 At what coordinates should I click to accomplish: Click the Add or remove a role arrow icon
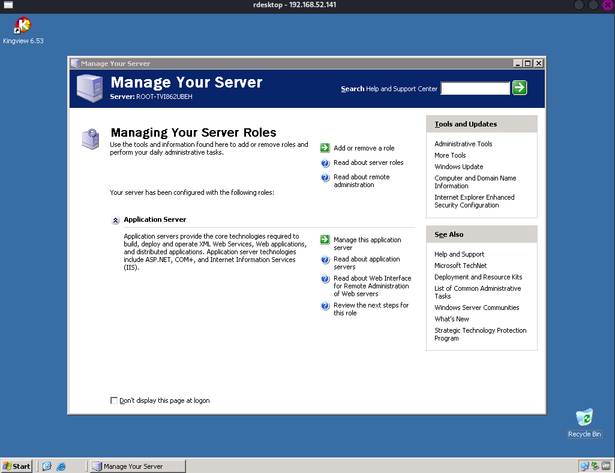pos(325,147)
